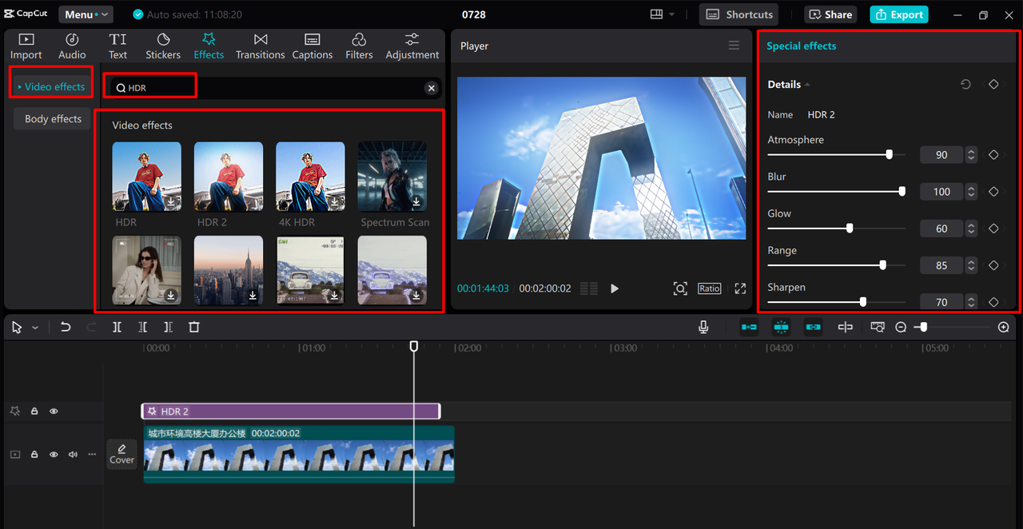Open the Audio tab
The height and width of the screenshot is (529, 1023).
[72, 46]
